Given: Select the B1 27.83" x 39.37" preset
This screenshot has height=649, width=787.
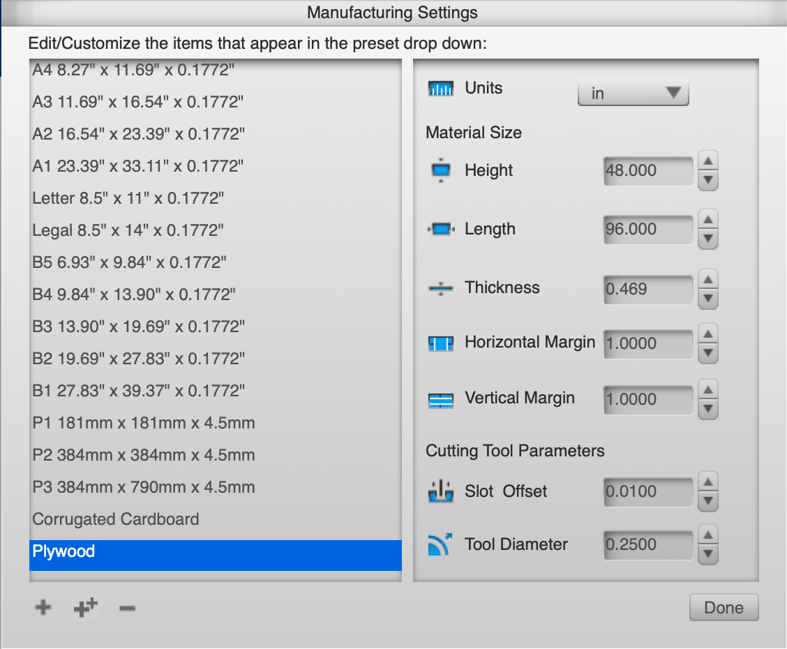Looking at the screenshot, I should coord(216,391).
